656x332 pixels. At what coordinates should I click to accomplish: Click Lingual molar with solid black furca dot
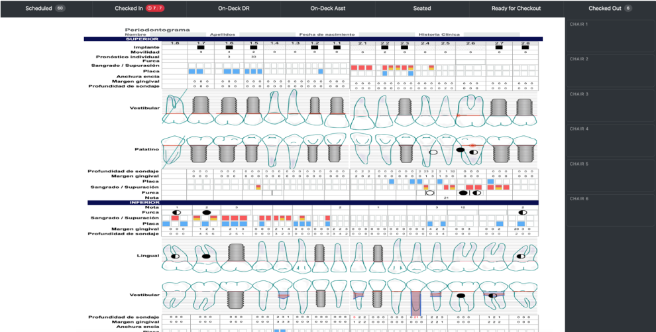point(205,258)
